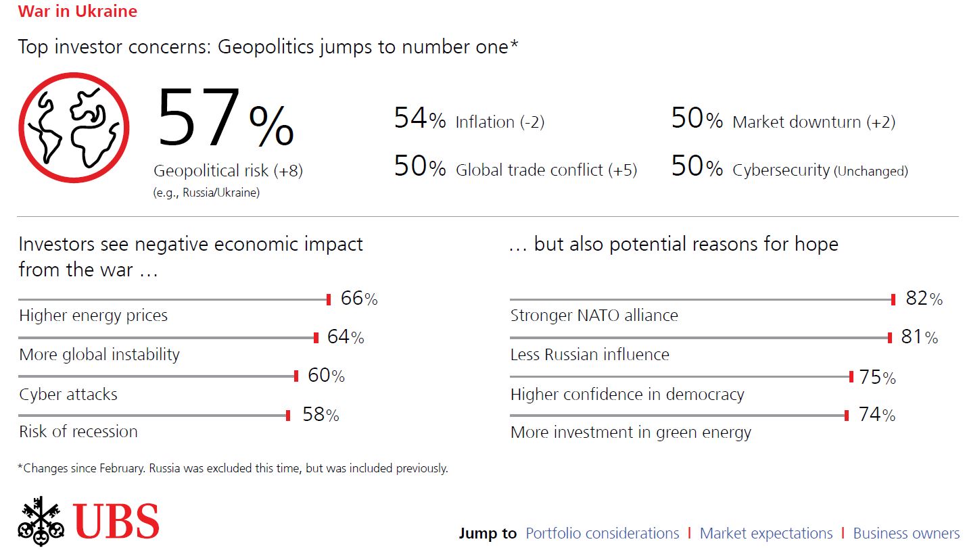Click the UBS three-keys logo icon
This screenshot has height=550, width=965.
click(41, 521)
